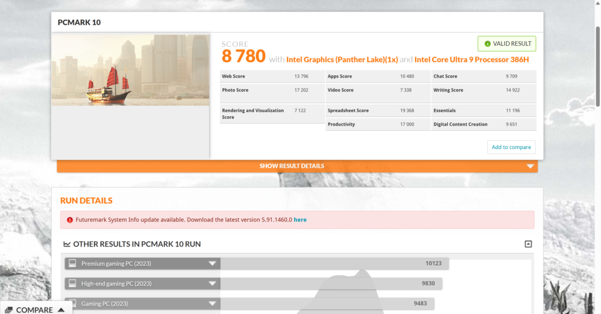Click the Video Score value 7 338
601x314 pixels.
[406, 90]
